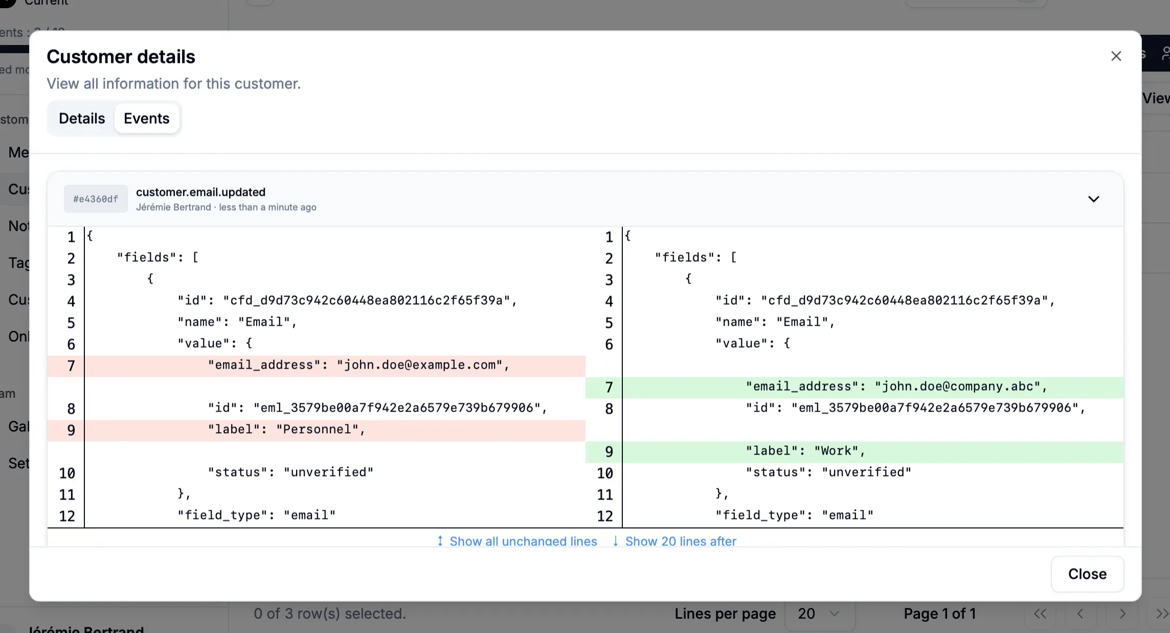Go to the next page
The width and height of the screenshot is (1170, 633).
click(x=1123, y=614)
